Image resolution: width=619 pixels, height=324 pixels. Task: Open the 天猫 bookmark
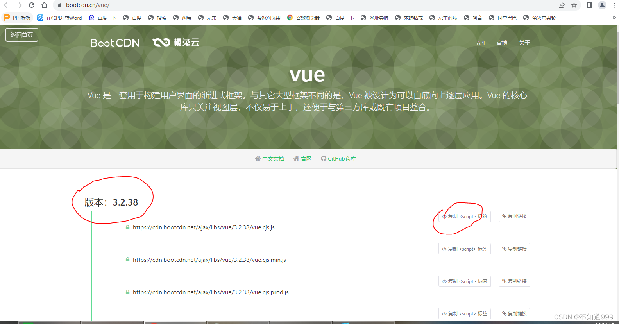click(232, 18)
